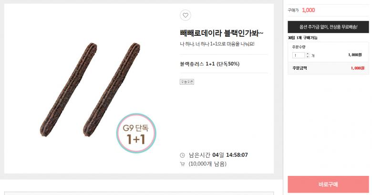Click the left black churros image
The image size is (372, 195).
pos(68,90)
